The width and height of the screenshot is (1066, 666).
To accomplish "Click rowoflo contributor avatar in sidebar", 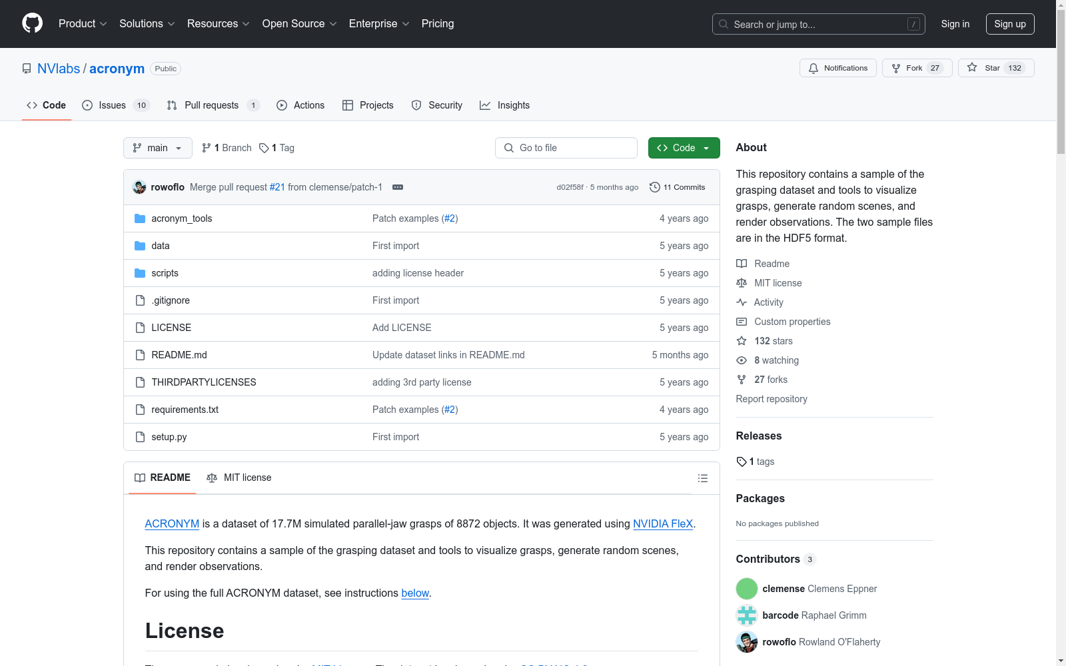I will pos(747,642).
